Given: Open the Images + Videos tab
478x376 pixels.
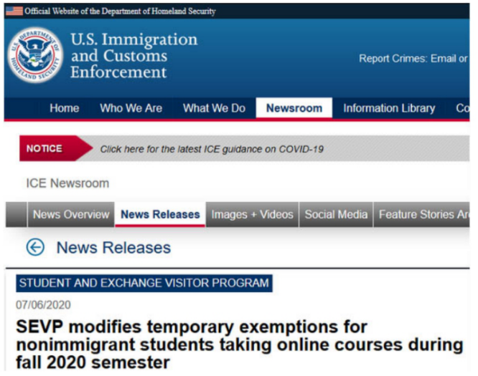Looking at the screenshot, I should (252, 214).
